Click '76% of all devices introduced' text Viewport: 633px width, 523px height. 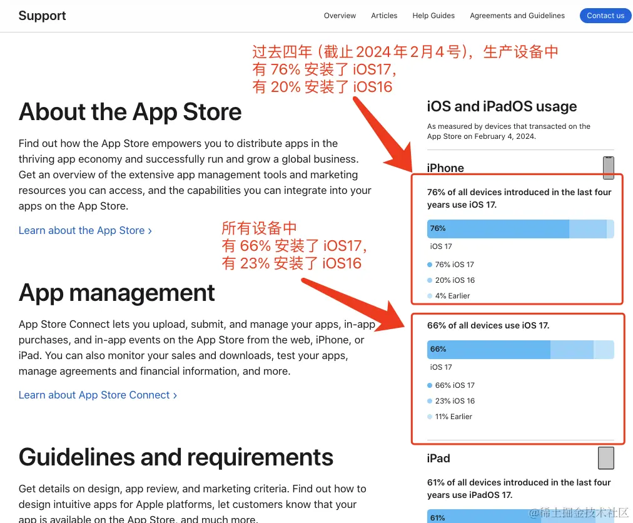(519, 198)
